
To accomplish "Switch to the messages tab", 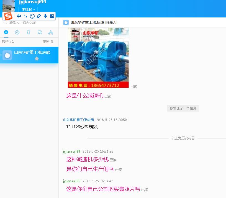I will (x=6, y=32).
